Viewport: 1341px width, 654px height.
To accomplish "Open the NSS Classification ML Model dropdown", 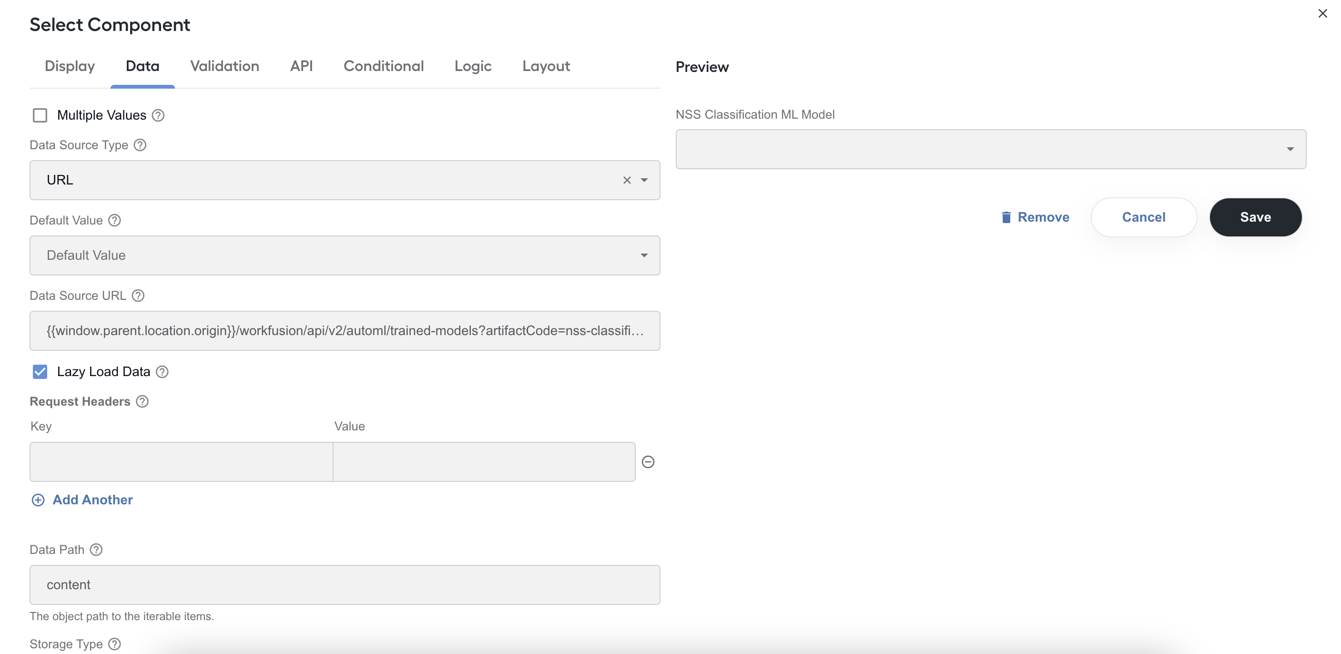I will click(x=991, y=150).
